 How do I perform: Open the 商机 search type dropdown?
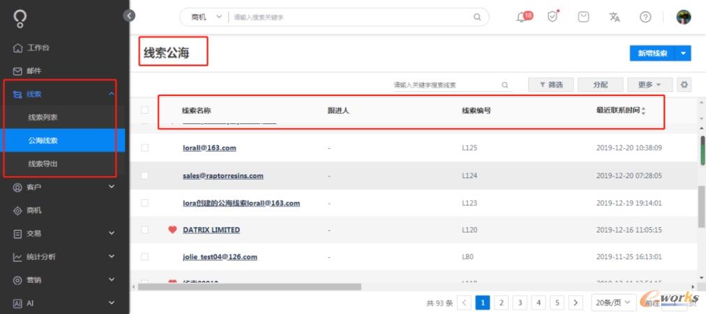(x=206, y=17)
